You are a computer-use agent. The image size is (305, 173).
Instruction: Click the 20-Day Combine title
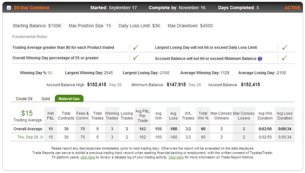click(x=32, y=8)
